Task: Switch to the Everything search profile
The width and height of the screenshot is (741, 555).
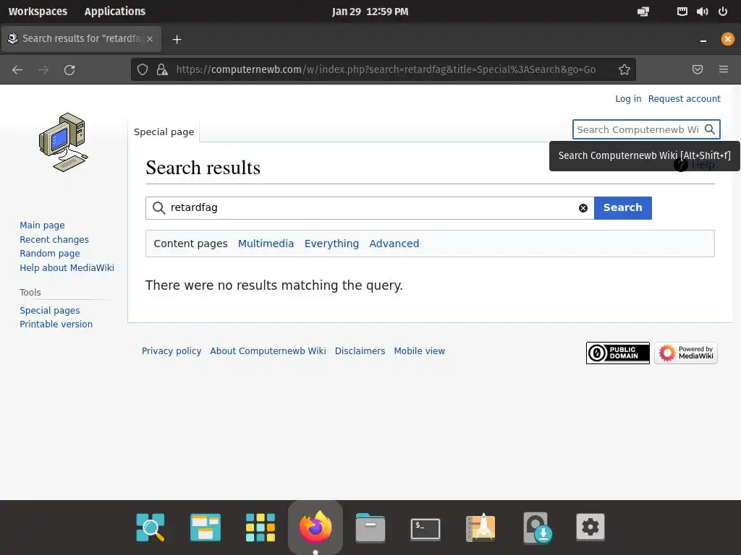Action: pyautogui.click(x=331, y=244)
